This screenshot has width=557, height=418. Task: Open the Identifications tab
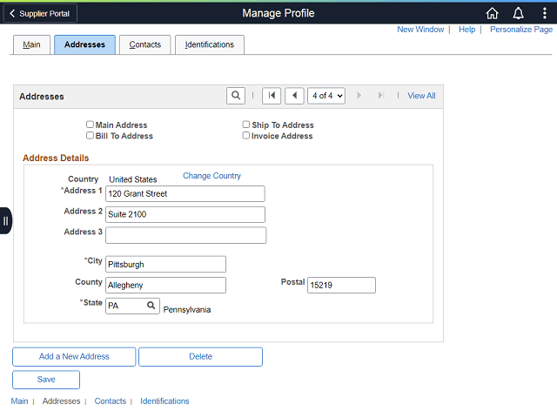tap(210, 44)
